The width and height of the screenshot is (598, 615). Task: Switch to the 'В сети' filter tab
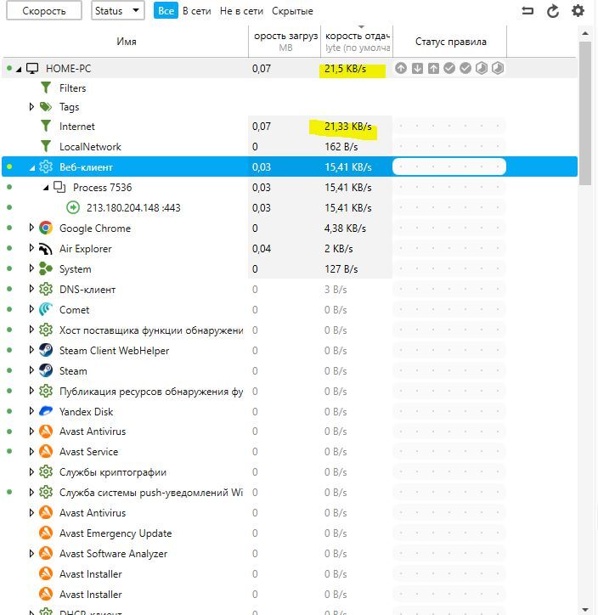[196, 11]
